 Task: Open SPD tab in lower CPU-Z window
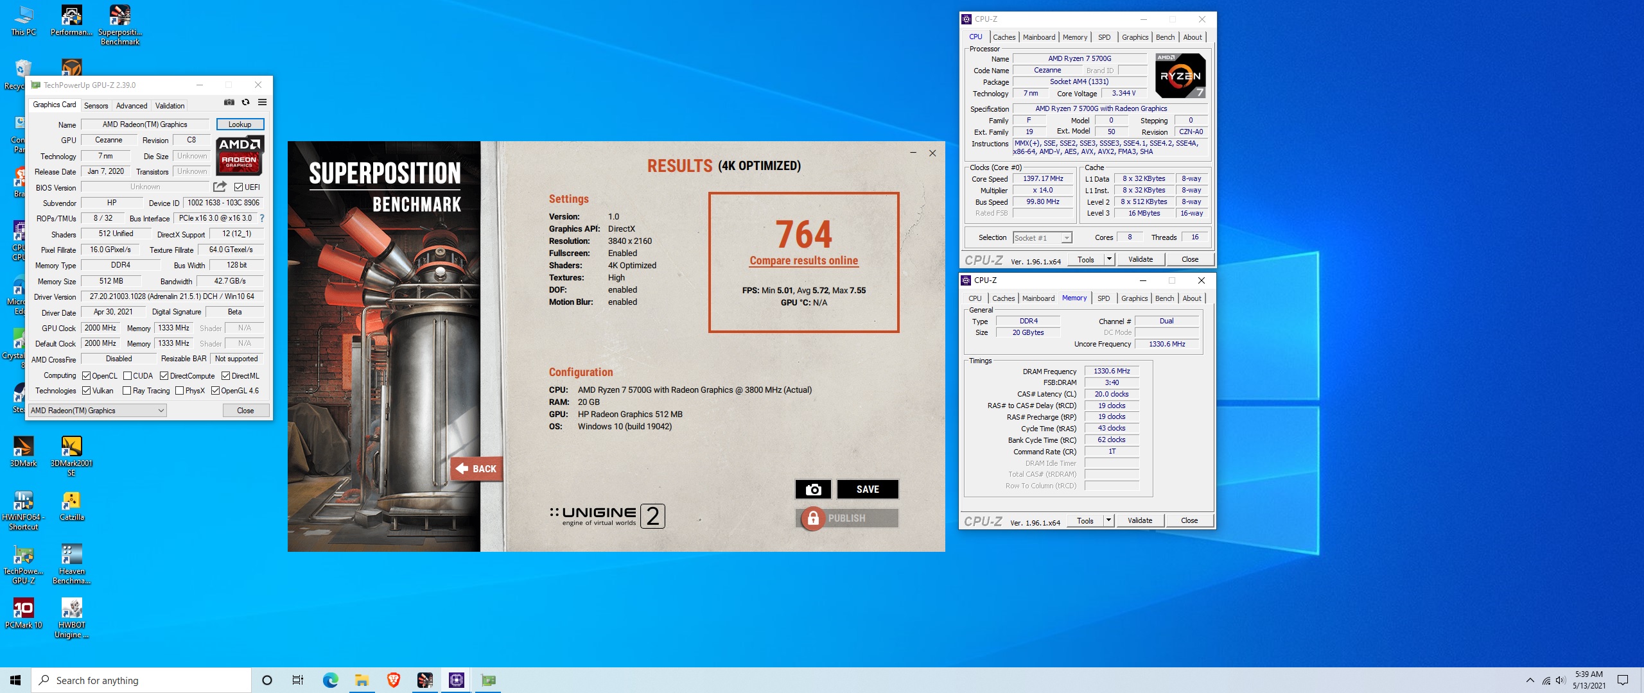point(1103,298)
